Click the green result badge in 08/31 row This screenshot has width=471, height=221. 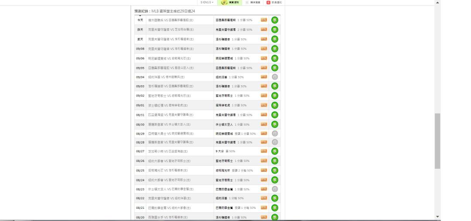coord(275,115)
